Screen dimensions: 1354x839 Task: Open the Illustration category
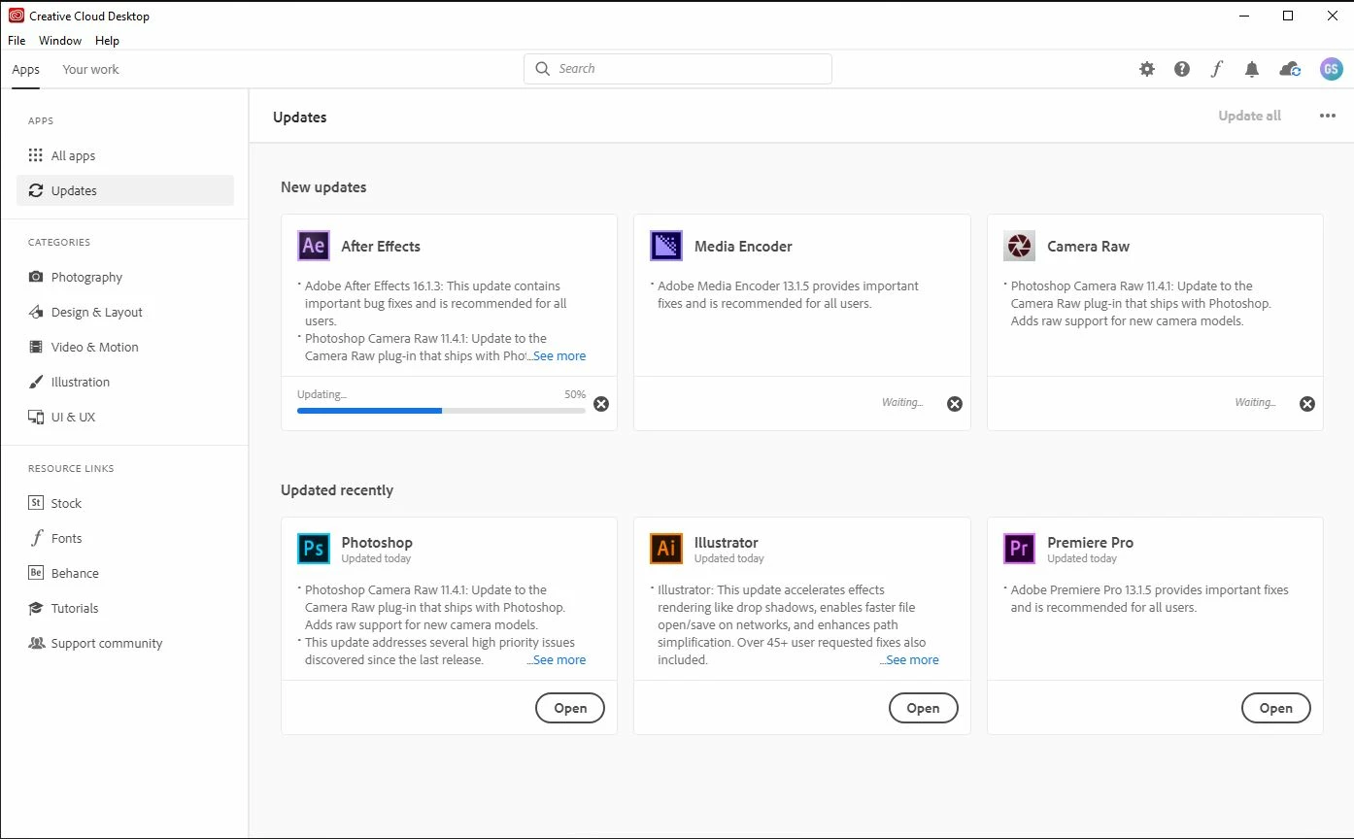point(125,382)
